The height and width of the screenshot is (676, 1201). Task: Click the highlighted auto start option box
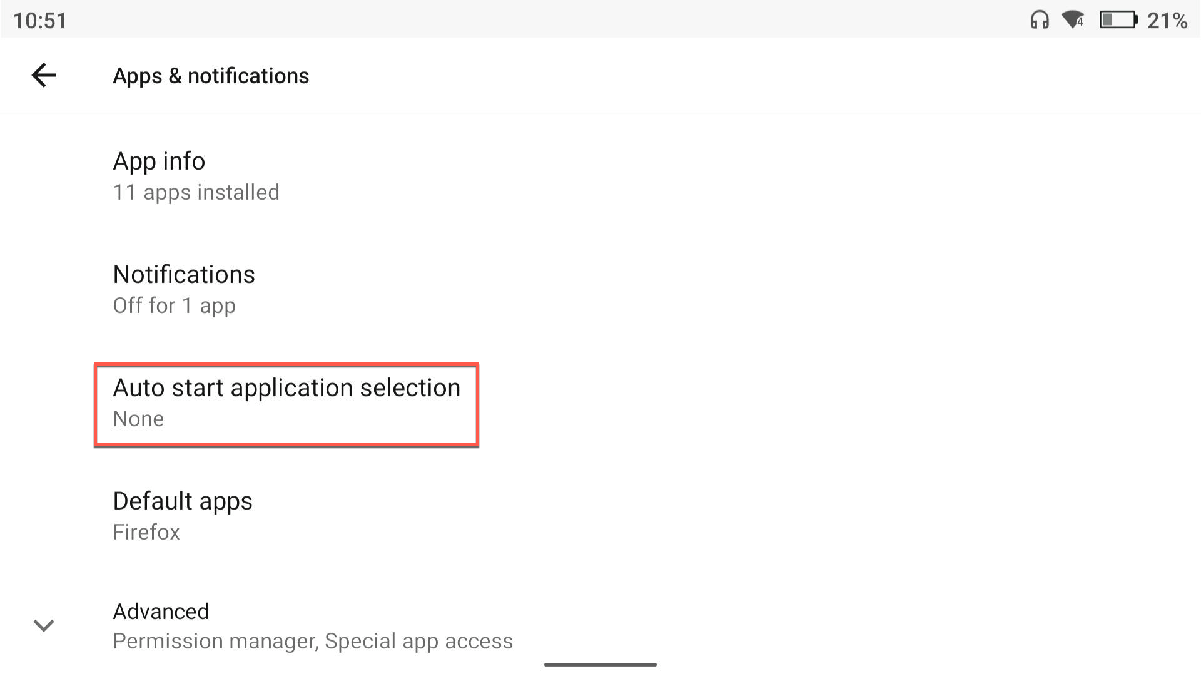pyautogui.click(x=286, y=404)
